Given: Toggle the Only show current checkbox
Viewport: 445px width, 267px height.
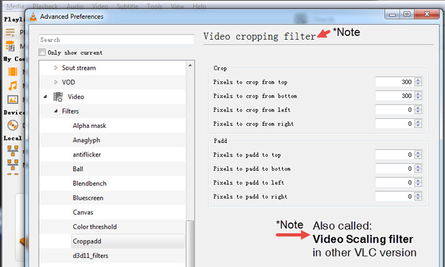Looking at the screenshot, I should coord(42,53).
